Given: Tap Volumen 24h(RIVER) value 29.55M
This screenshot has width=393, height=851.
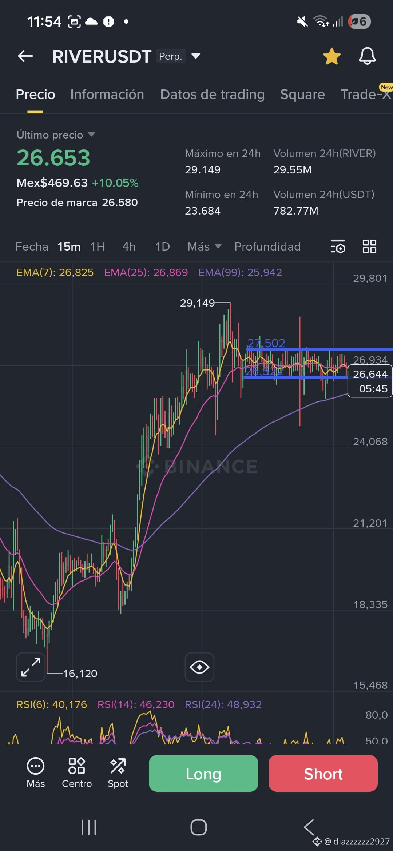Looking at the screenshot, I should tap(293, 169).
